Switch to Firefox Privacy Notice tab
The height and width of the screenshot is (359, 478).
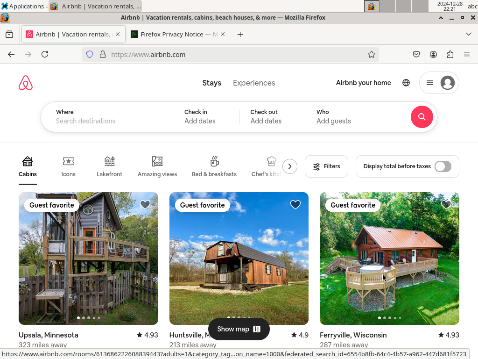coord(179,34)
